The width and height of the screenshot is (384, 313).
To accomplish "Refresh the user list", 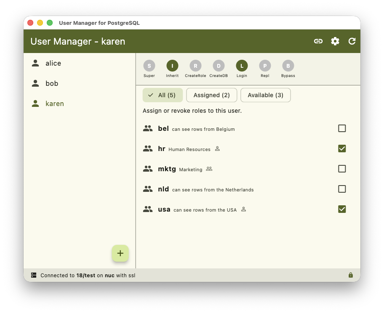I will 352,41.
